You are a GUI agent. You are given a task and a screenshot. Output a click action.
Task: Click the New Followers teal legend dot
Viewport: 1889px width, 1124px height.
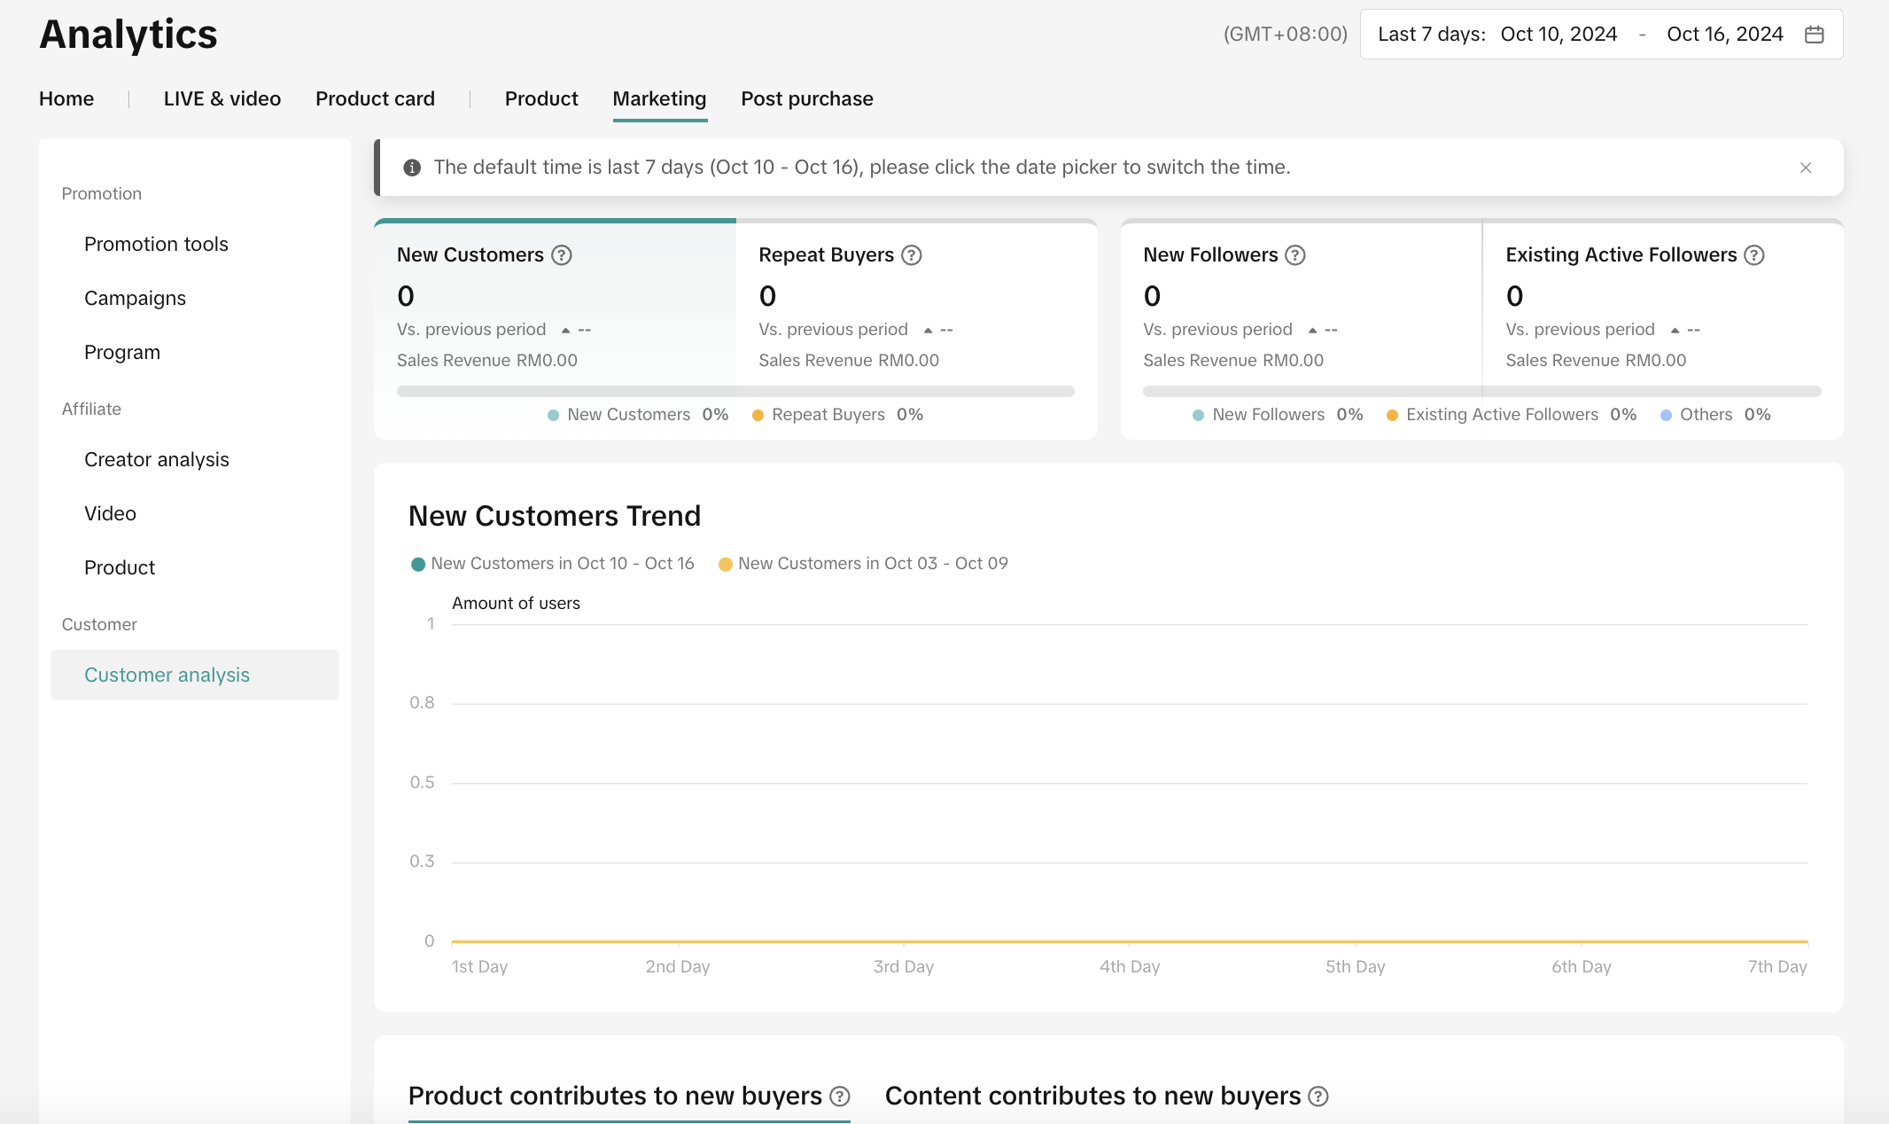pos(1198,415)
